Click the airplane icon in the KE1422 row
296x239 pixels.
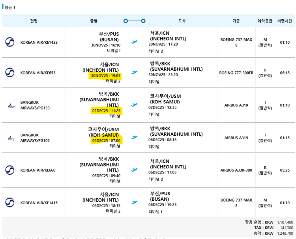click(x=134, y=42)
